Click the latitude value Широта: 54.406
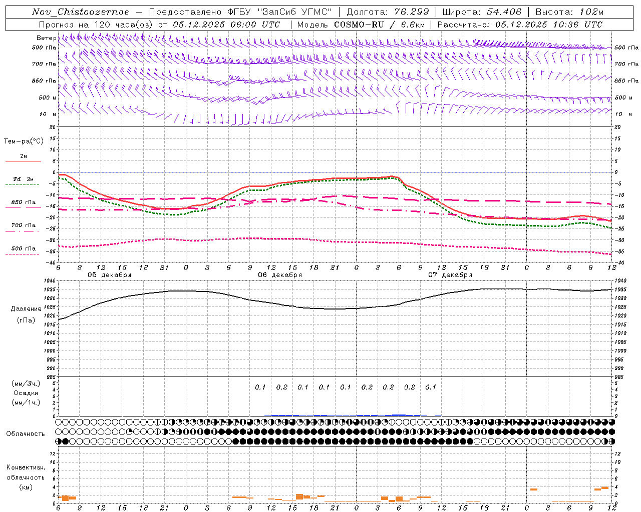 [x=482, y=12]
